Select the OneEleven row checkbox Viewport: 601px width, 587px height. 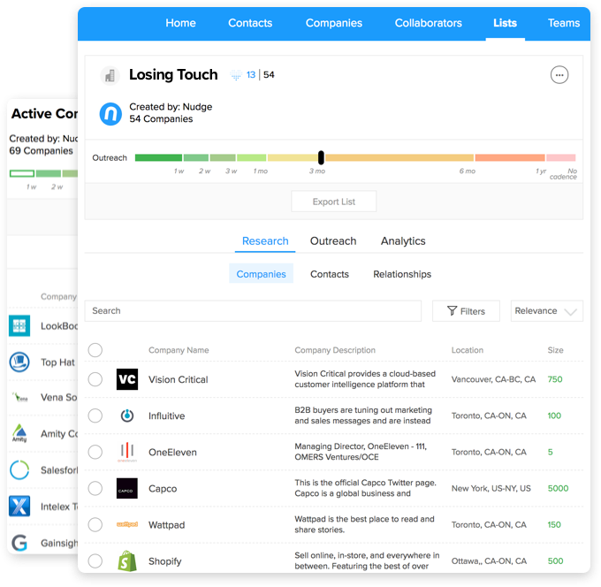(95, 452)
